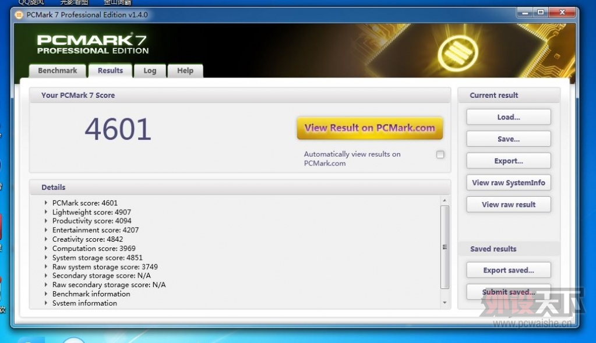Image resolution: width=596 pixels, height=343 pixels.
Task: Expand the Entertainment score: 4207 row
Action: (x=46, y=230)
